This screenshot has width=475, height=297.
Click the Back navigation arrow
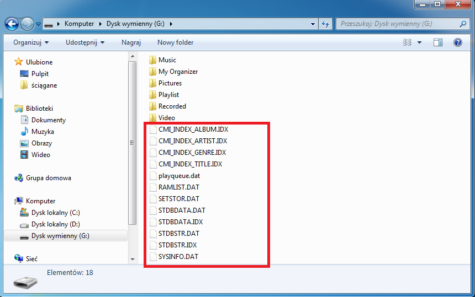click(12, 24)
